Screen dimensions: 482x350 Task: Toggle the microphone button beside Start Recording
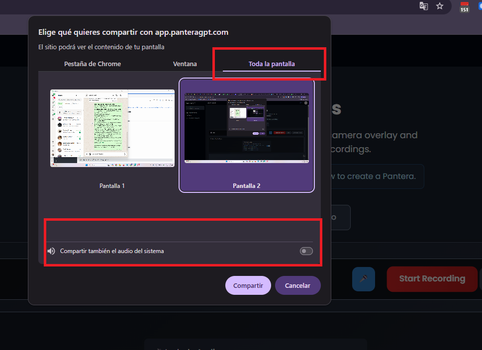(364, 279)
